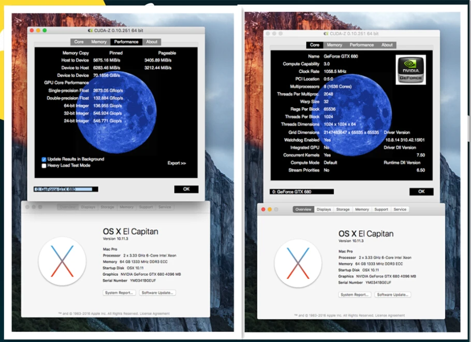Viewport: 471px width, 342px height.
Task: Click Version 10.11.3 in right About This Mac
Action: pyautogui.click(x=351, y=241)
